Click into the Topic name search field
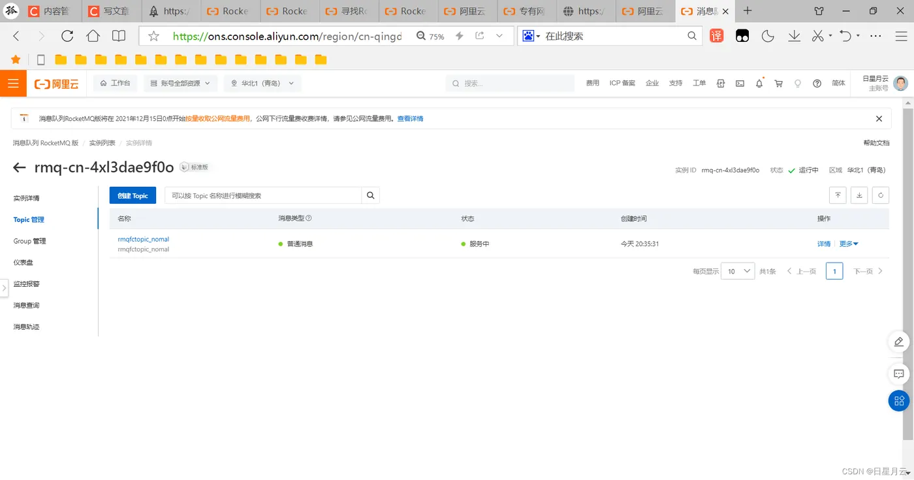 (x=263, y=195)
